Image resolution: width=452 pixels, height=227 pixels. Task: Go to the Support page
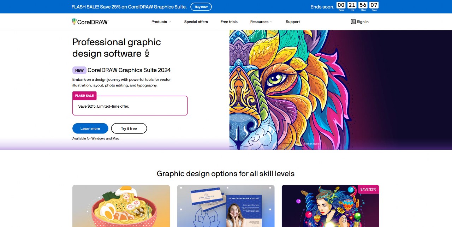[x=293, y=22]
